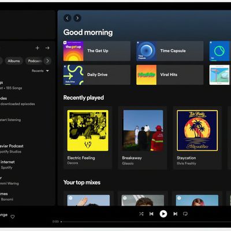
Task: Open artist Decora
Action: (73, 163)
